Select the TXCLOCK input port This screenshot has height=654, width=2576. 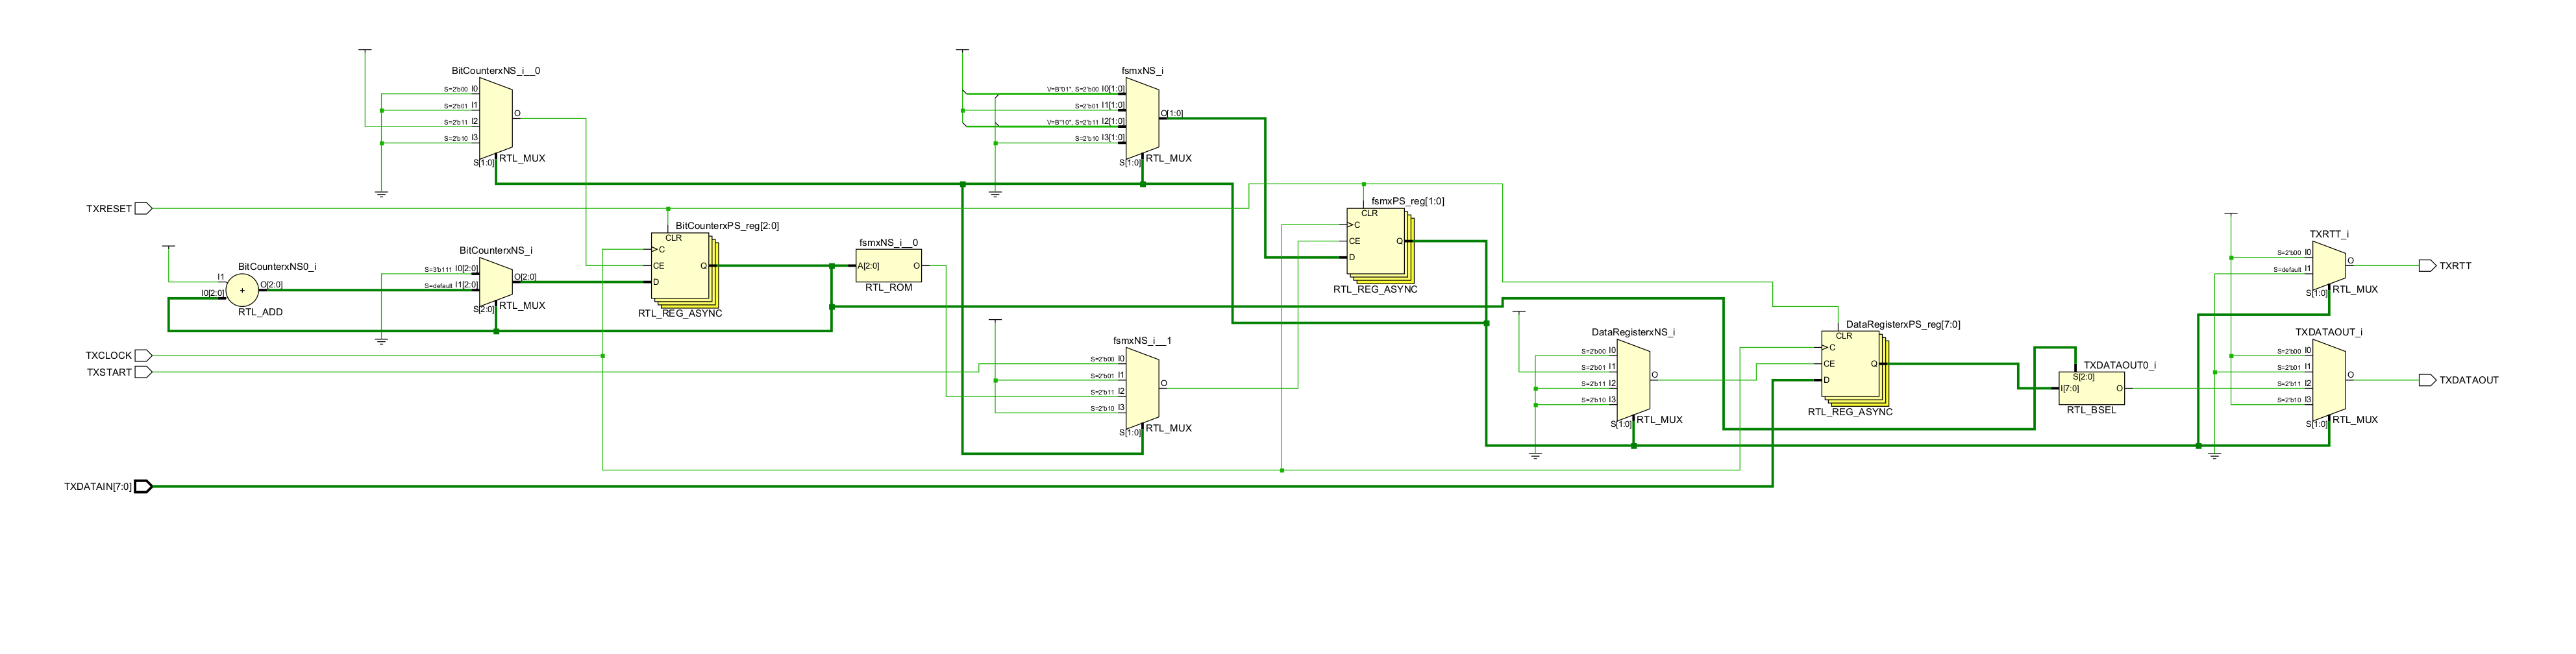tap(143, 356)
